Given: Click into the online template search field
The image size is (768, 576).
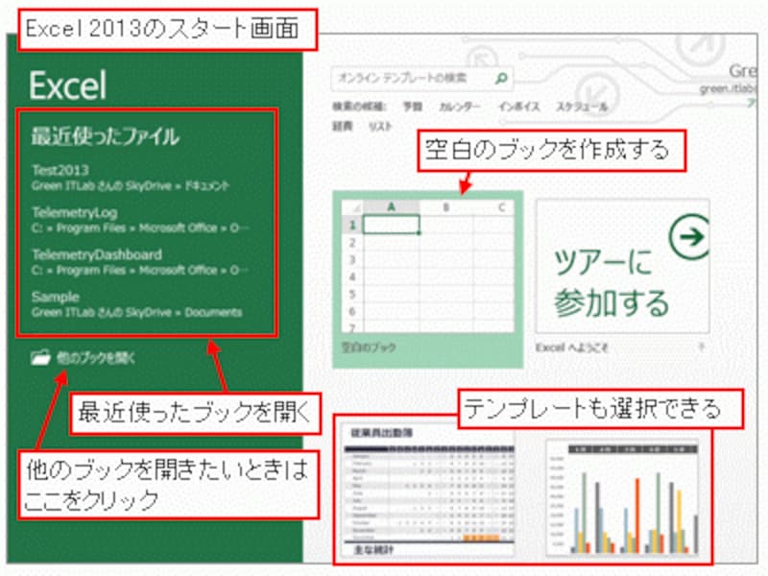Looking at the screenshot, I should (422, 79).
